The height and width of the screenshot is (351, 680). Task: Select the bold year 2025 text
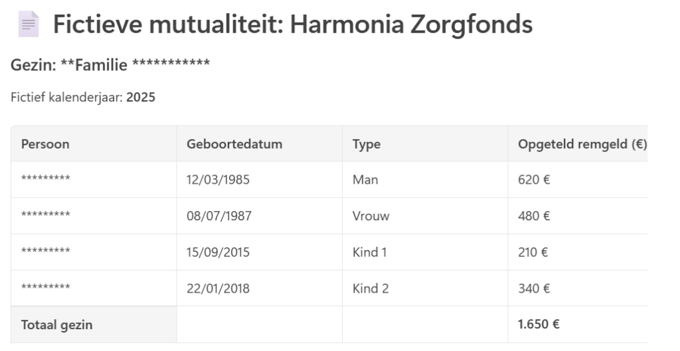(141, 97)
